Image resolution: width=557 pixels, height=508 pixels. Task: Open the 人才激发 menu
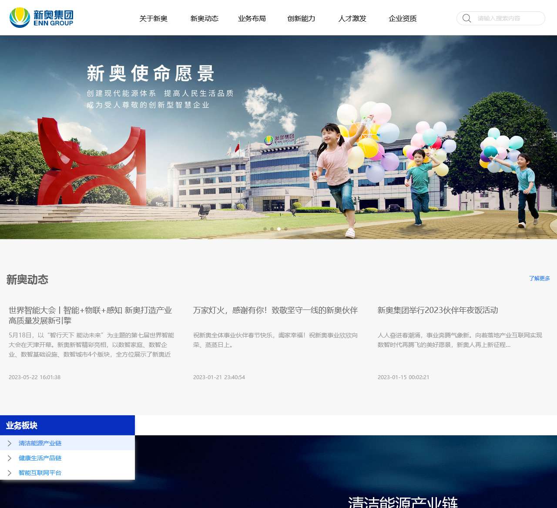[352, 18]
